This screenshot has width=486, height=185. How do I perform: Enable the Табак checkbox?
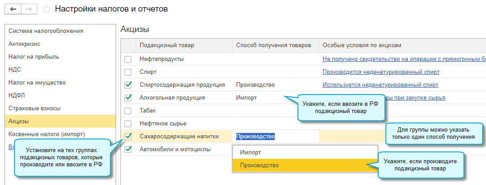point(128,111)
